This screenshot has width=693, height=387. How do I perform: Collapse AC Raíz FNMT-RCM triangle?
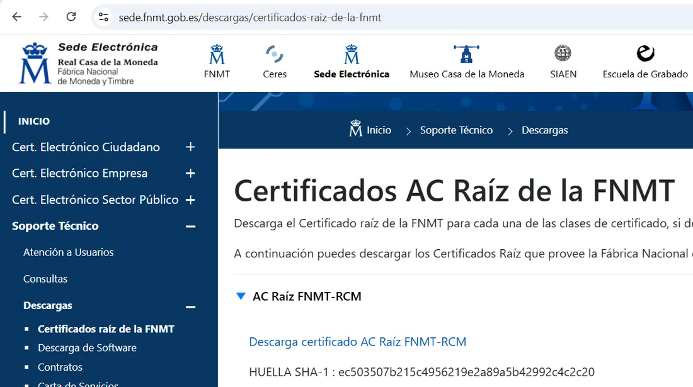click(x=241, y=296)
